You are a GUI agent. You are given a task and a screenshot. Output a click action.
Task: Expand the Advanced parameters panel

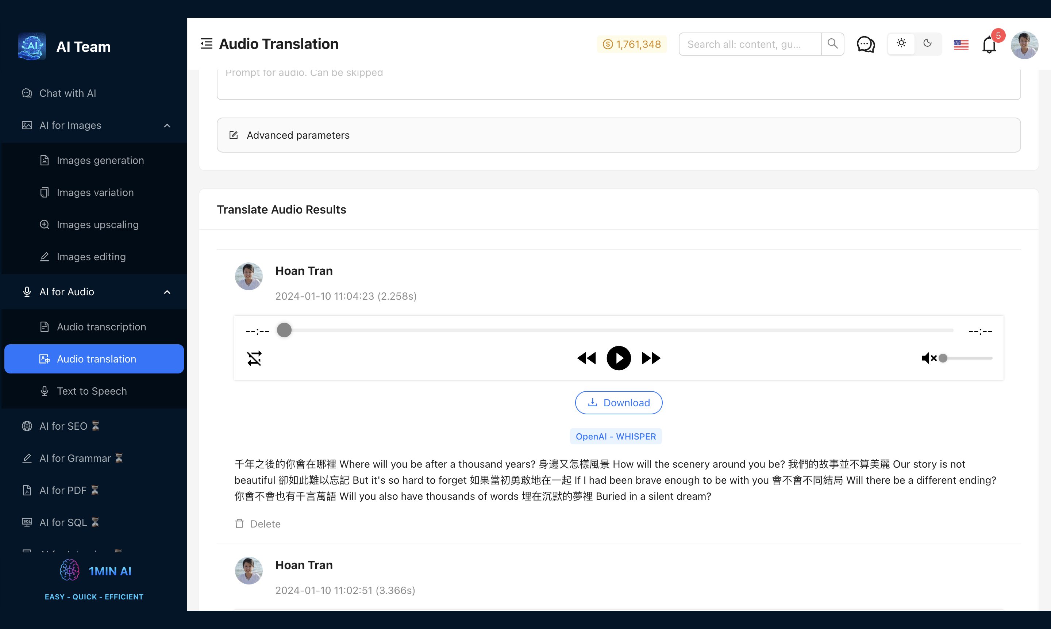pos(618,135)
